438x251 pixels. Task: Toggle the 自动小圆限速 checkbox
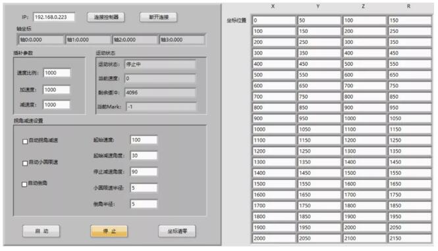tap(25, 163)
